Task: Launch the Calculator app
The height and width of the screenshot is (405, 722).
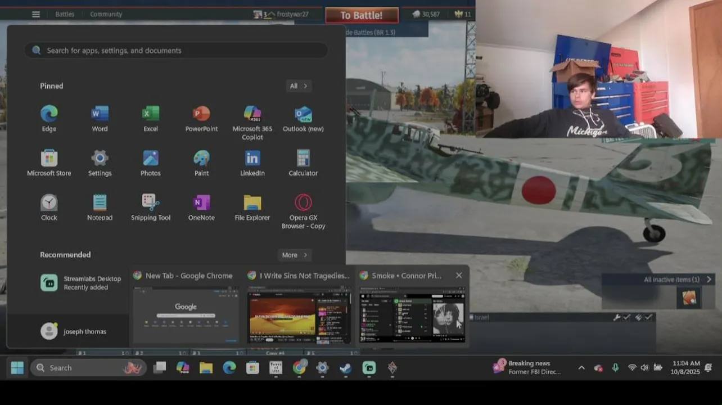Action: click(x=303, y=163)
